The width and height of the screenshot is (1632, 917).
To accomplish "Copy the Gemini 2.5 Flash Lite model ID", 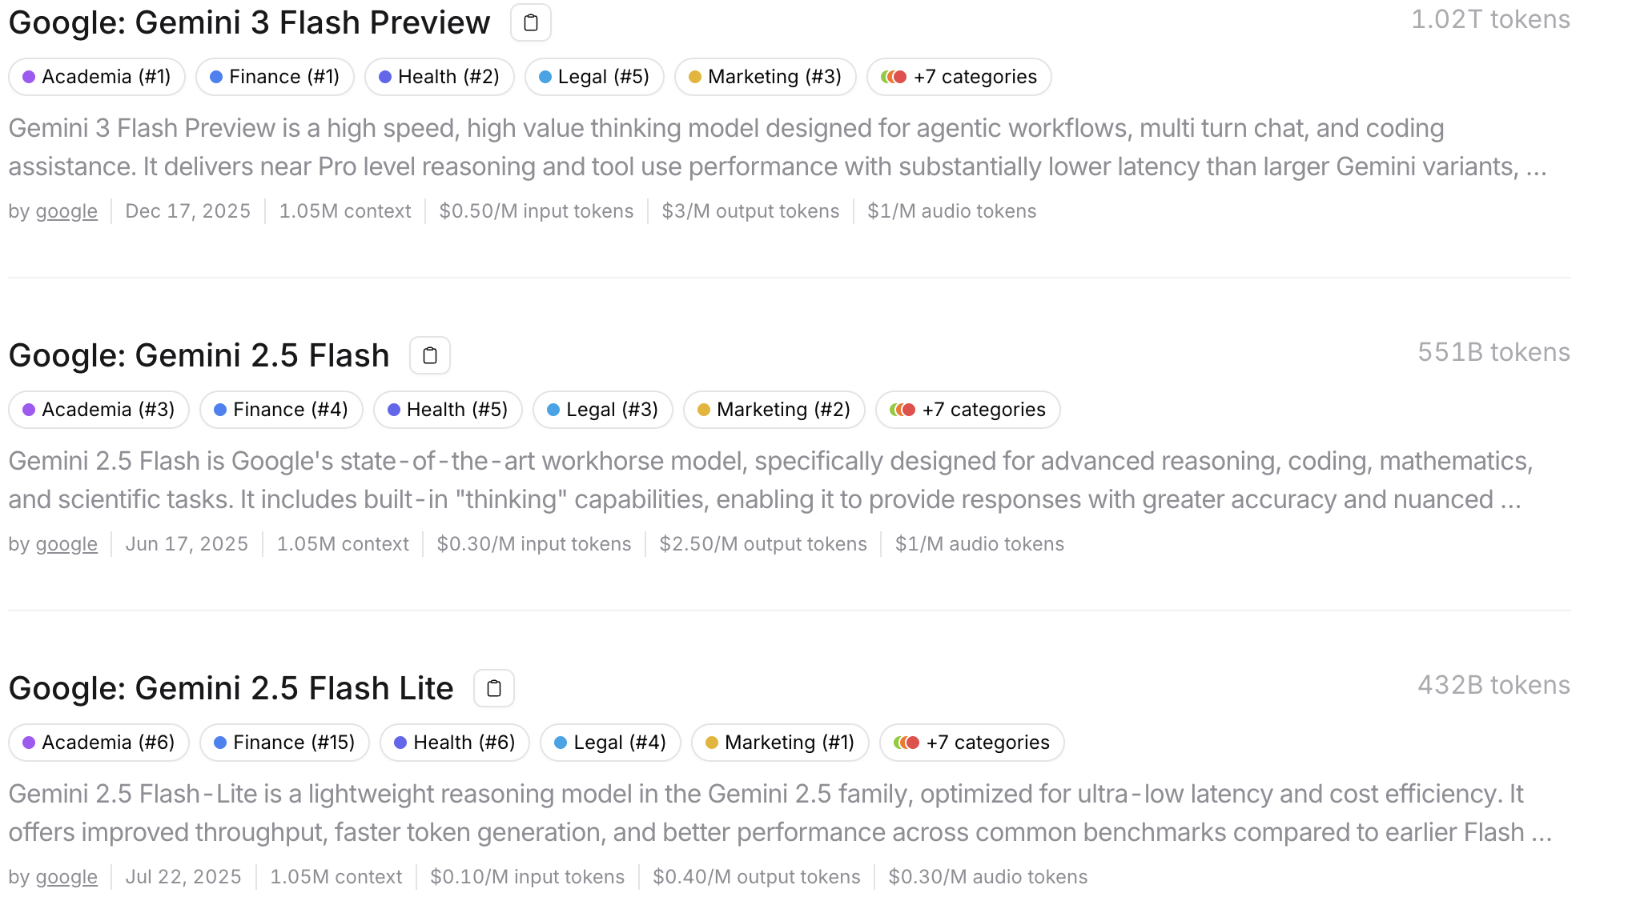I will pos(494,688).
